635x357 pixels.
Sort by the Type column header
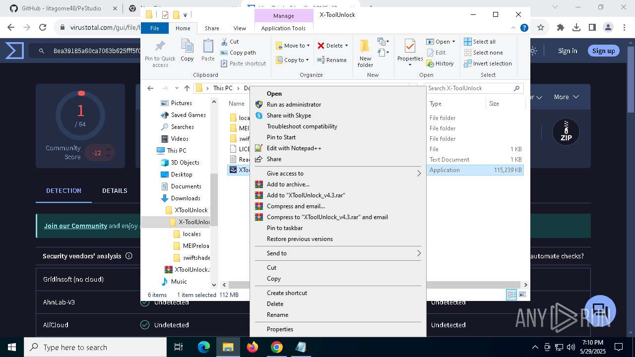(456, 104)
